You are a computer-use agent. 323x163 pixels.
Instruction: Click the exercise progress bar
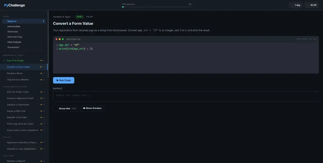(157, 7)
